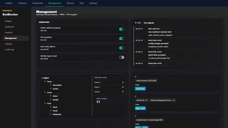228x128 pixels.
Task: Select the Webhook emit stage
Action: point(57,114)
